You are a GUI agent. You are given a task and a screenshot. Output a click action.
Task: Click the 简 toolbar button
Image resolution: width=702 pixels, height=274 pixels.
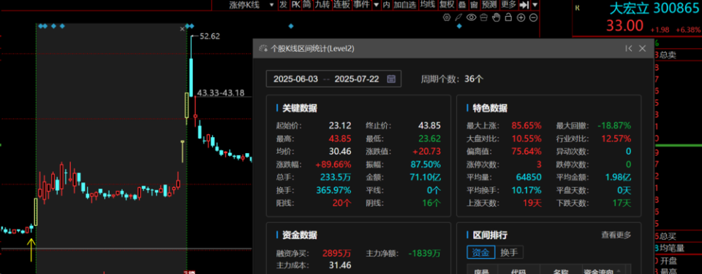coord(306,4)
